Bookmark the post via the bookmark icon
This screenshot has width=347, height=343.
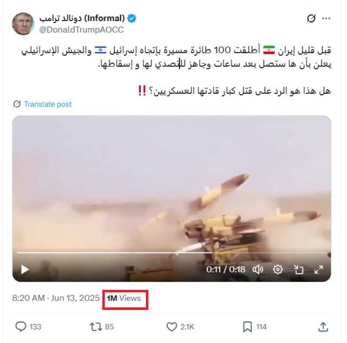pos(247,327)
